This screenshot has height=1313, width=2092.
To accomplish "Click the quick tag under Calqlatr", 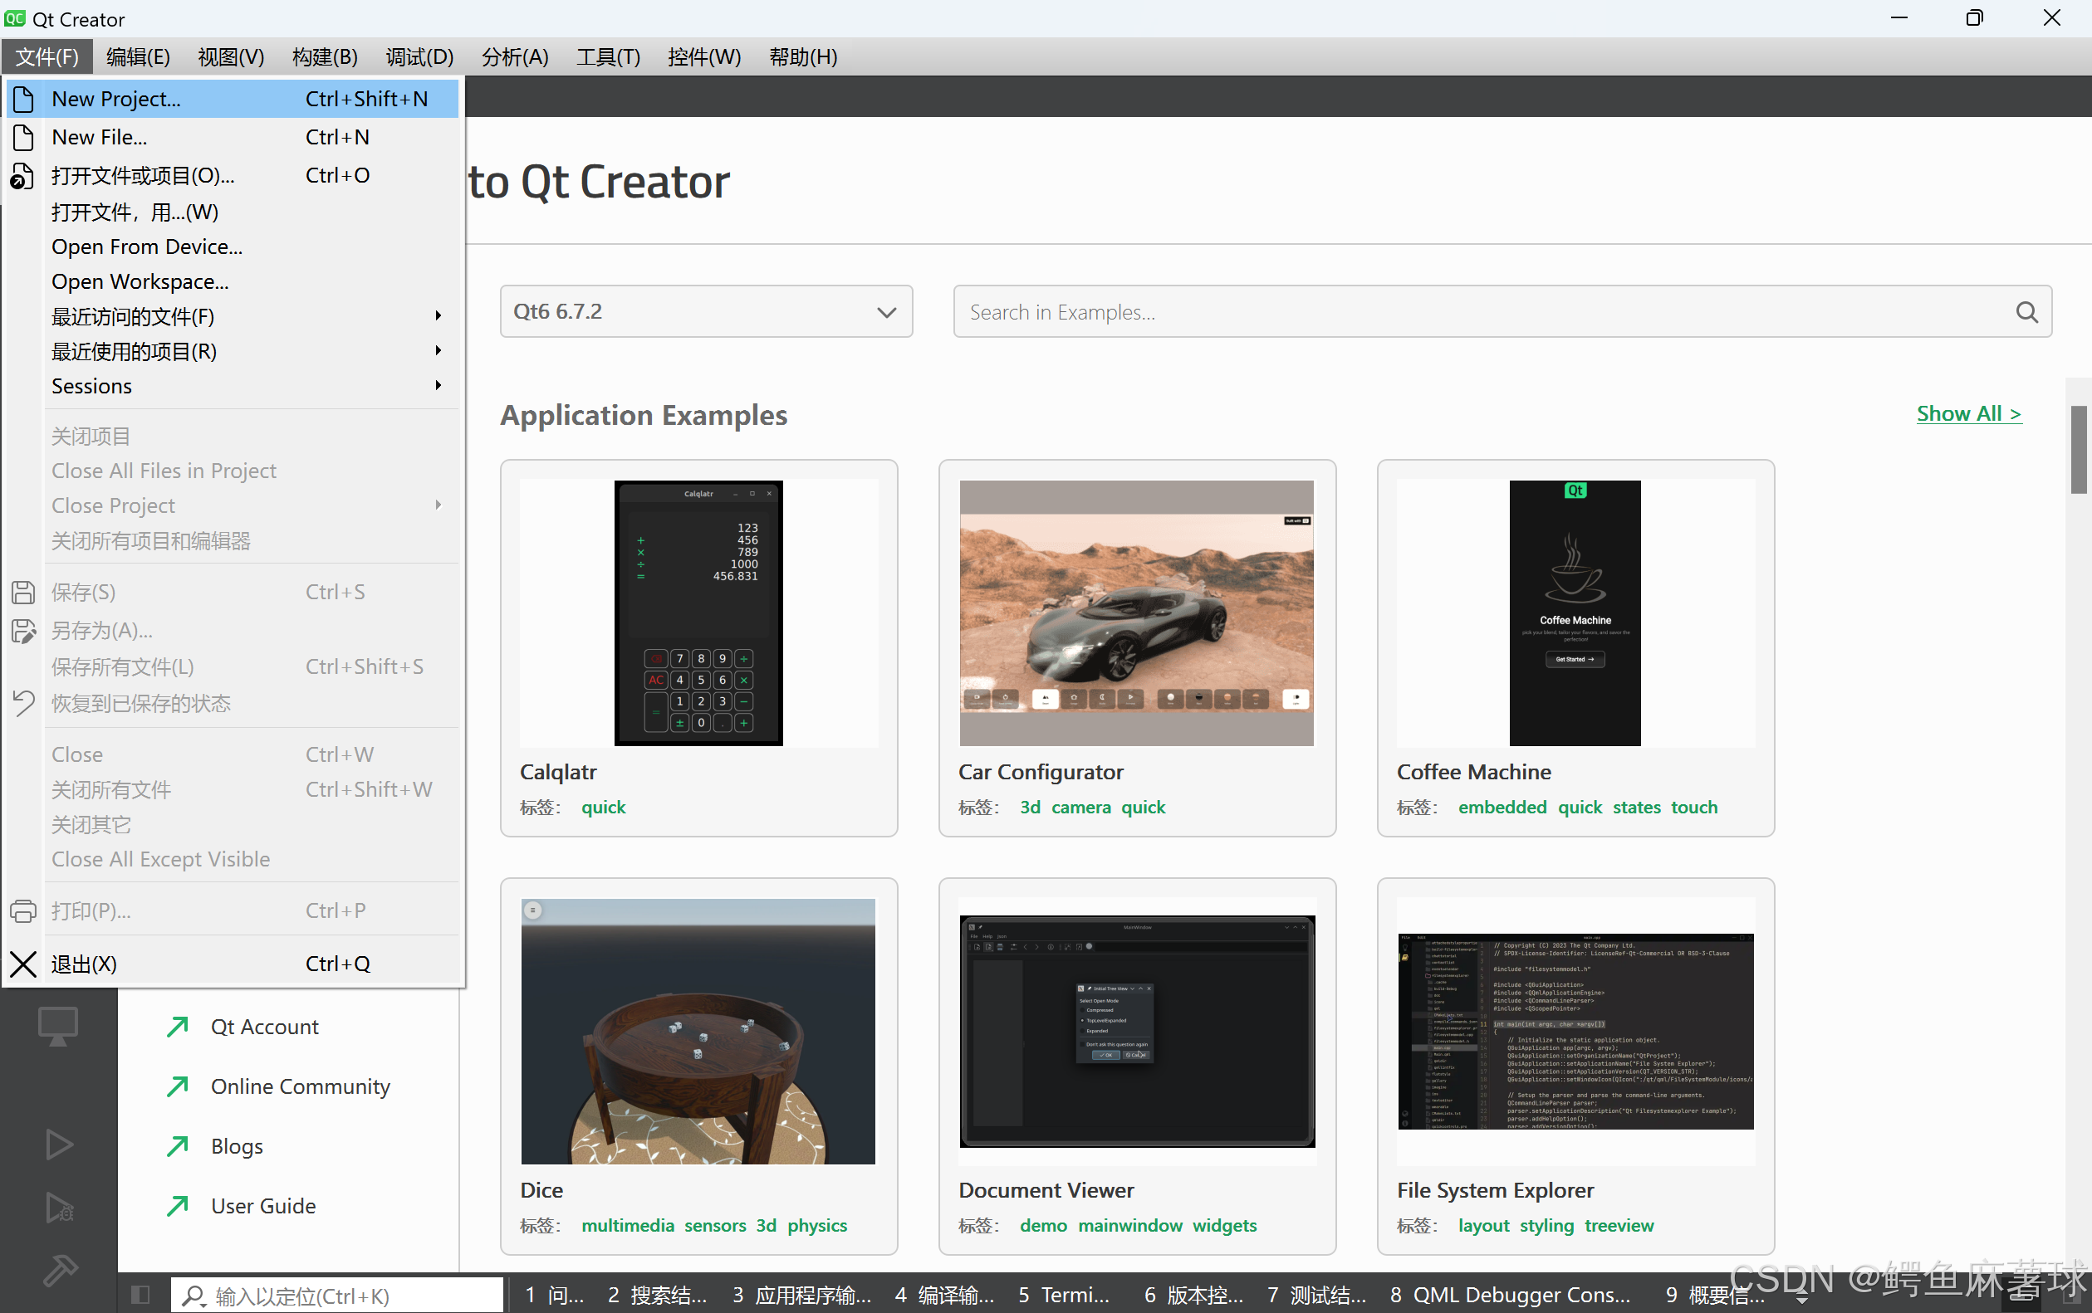I will click(604, 808).
